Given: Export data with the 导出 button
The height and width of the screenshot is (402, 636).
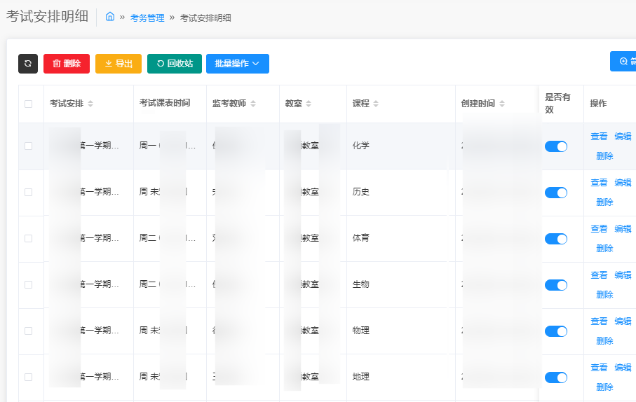Looking at the screenshot, I should (119, 64).
